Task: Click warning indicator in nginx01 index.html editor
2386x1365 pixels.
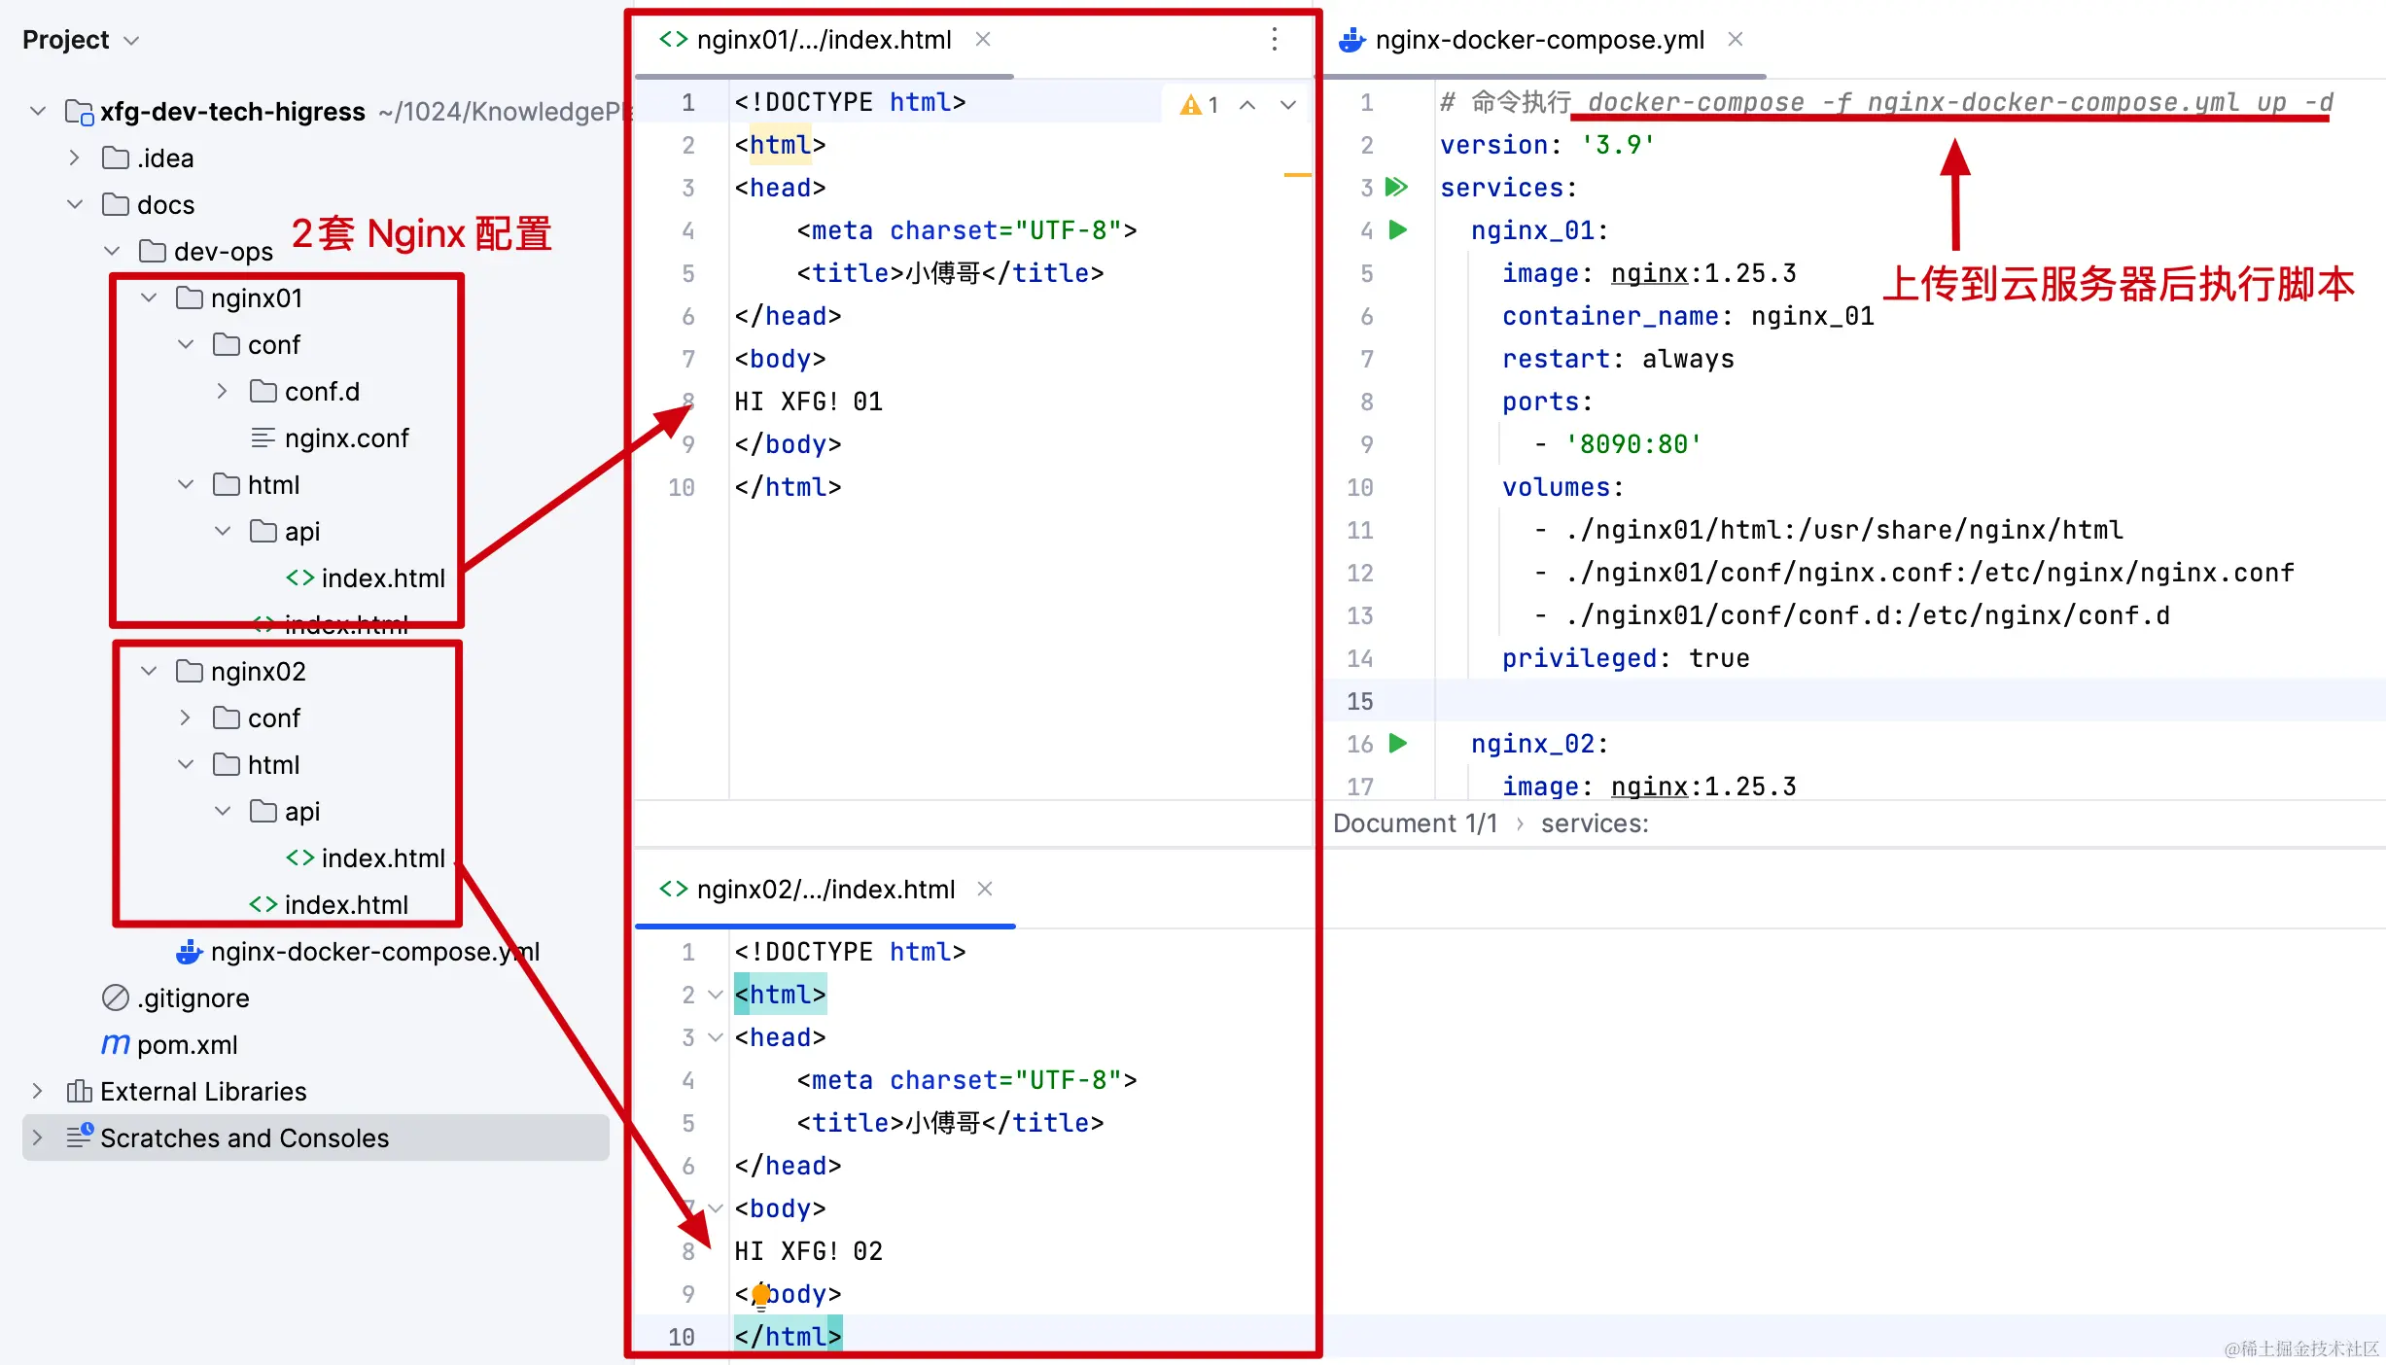Action: (x=1198, y=105)
